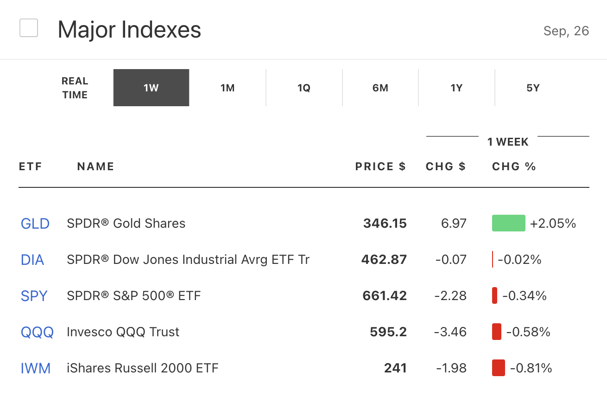Click the Major Indexes heading

[129, 30]
